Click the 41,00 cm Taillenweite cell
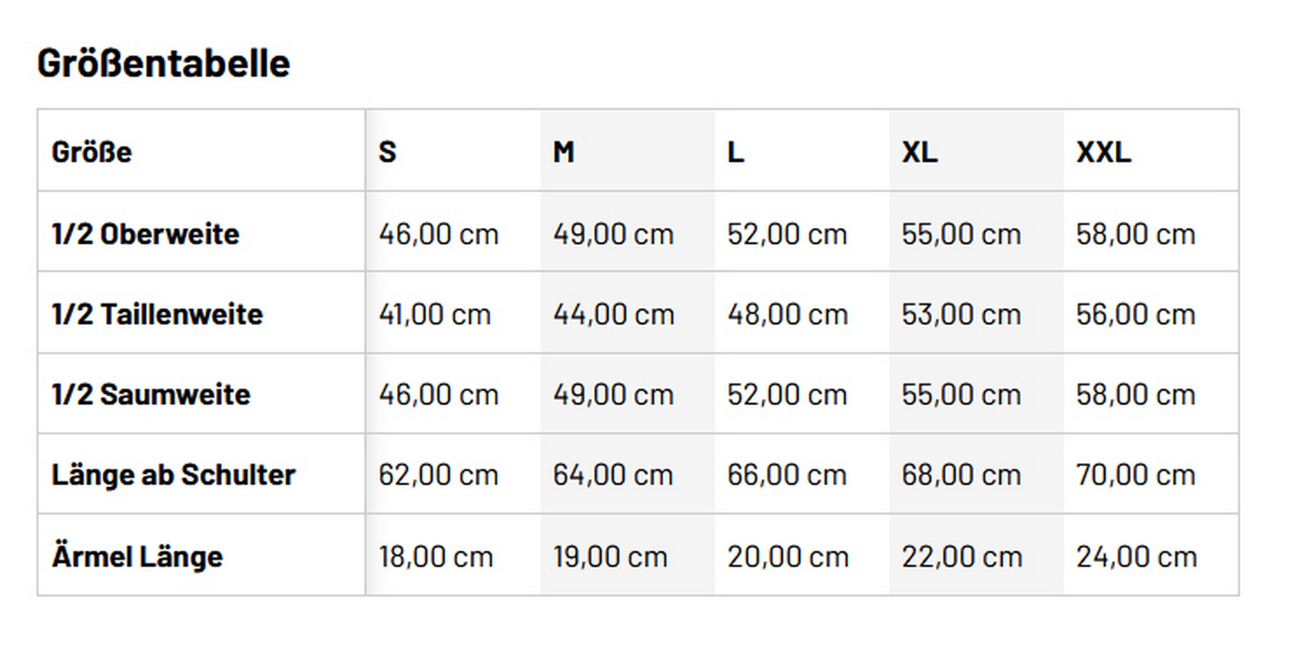This screenshot has height=647, width=1294. click(435, 314)
